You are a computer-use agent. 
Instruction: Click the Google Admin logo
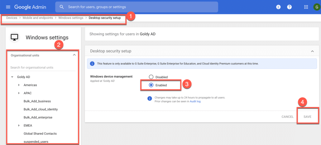pos(30,7)
